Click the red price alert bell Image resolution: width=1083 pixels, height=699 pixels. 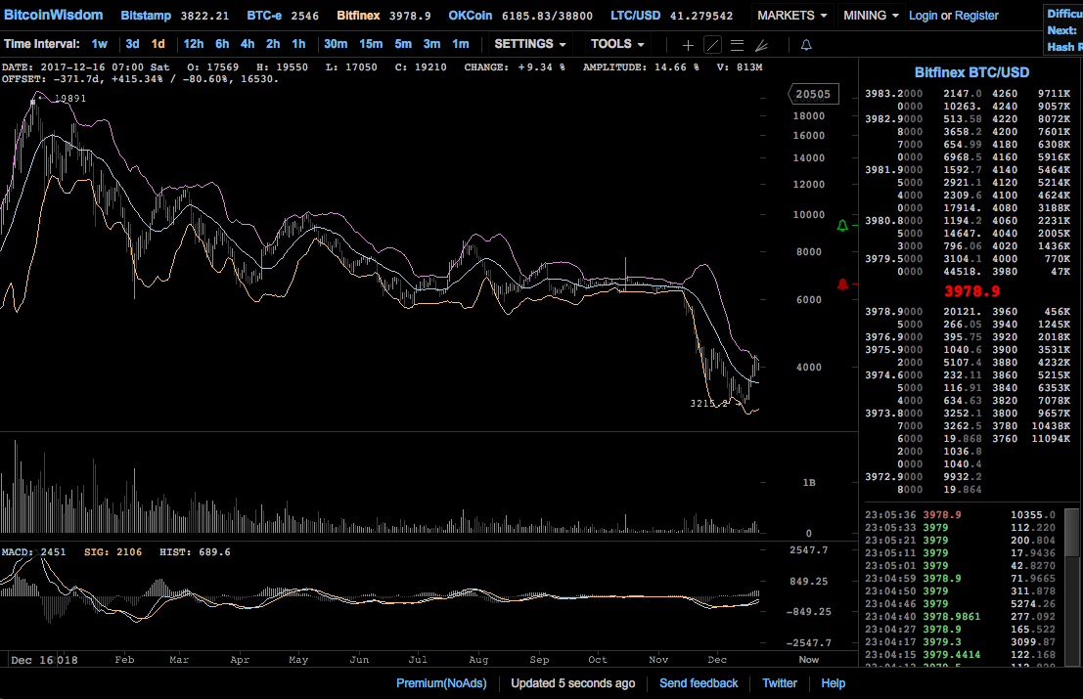click(x=842, y=284)
